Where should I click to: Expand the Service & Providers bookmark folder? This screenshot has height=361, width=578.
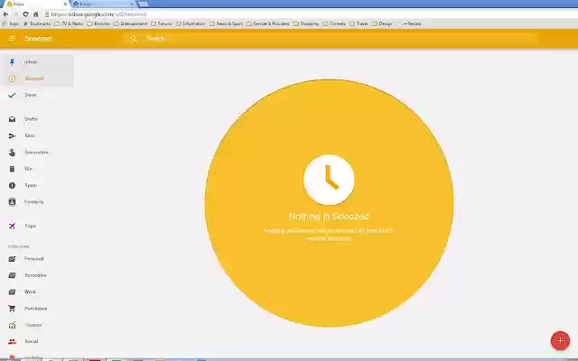pos(268,23)
